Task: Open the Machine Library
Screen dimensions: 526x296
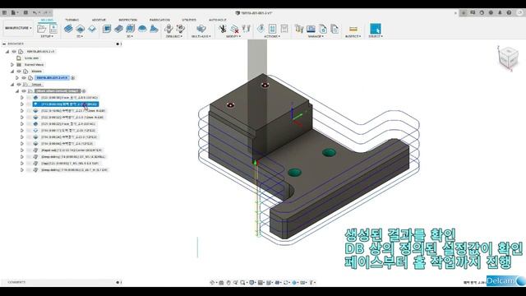Action: coord(311,29)
